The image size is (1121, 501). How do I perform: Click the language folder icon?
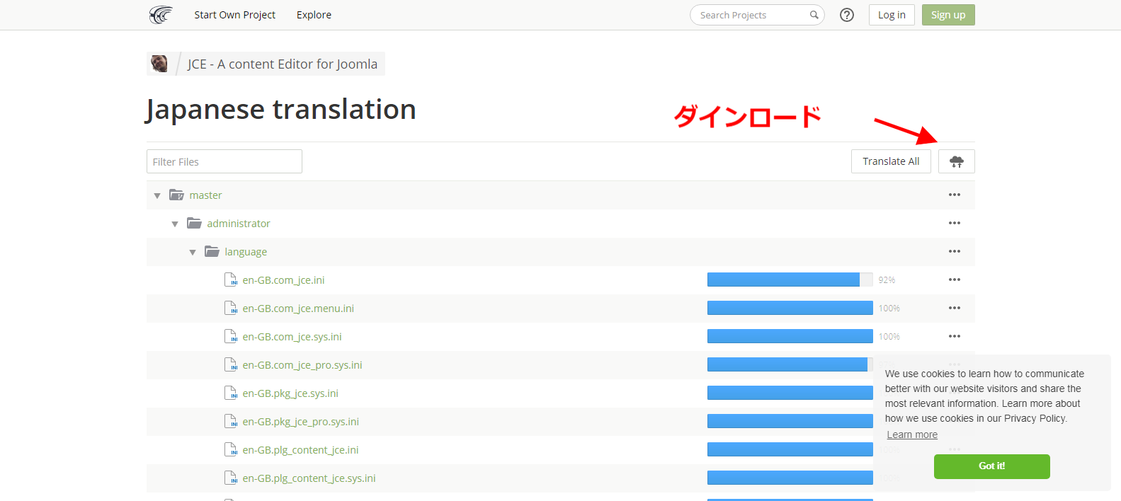212,251
